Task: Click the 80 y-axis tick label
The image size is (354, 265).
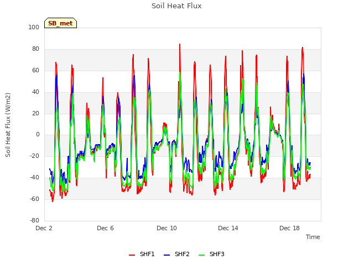Action: pyautogui.click(x=35, y=49)
